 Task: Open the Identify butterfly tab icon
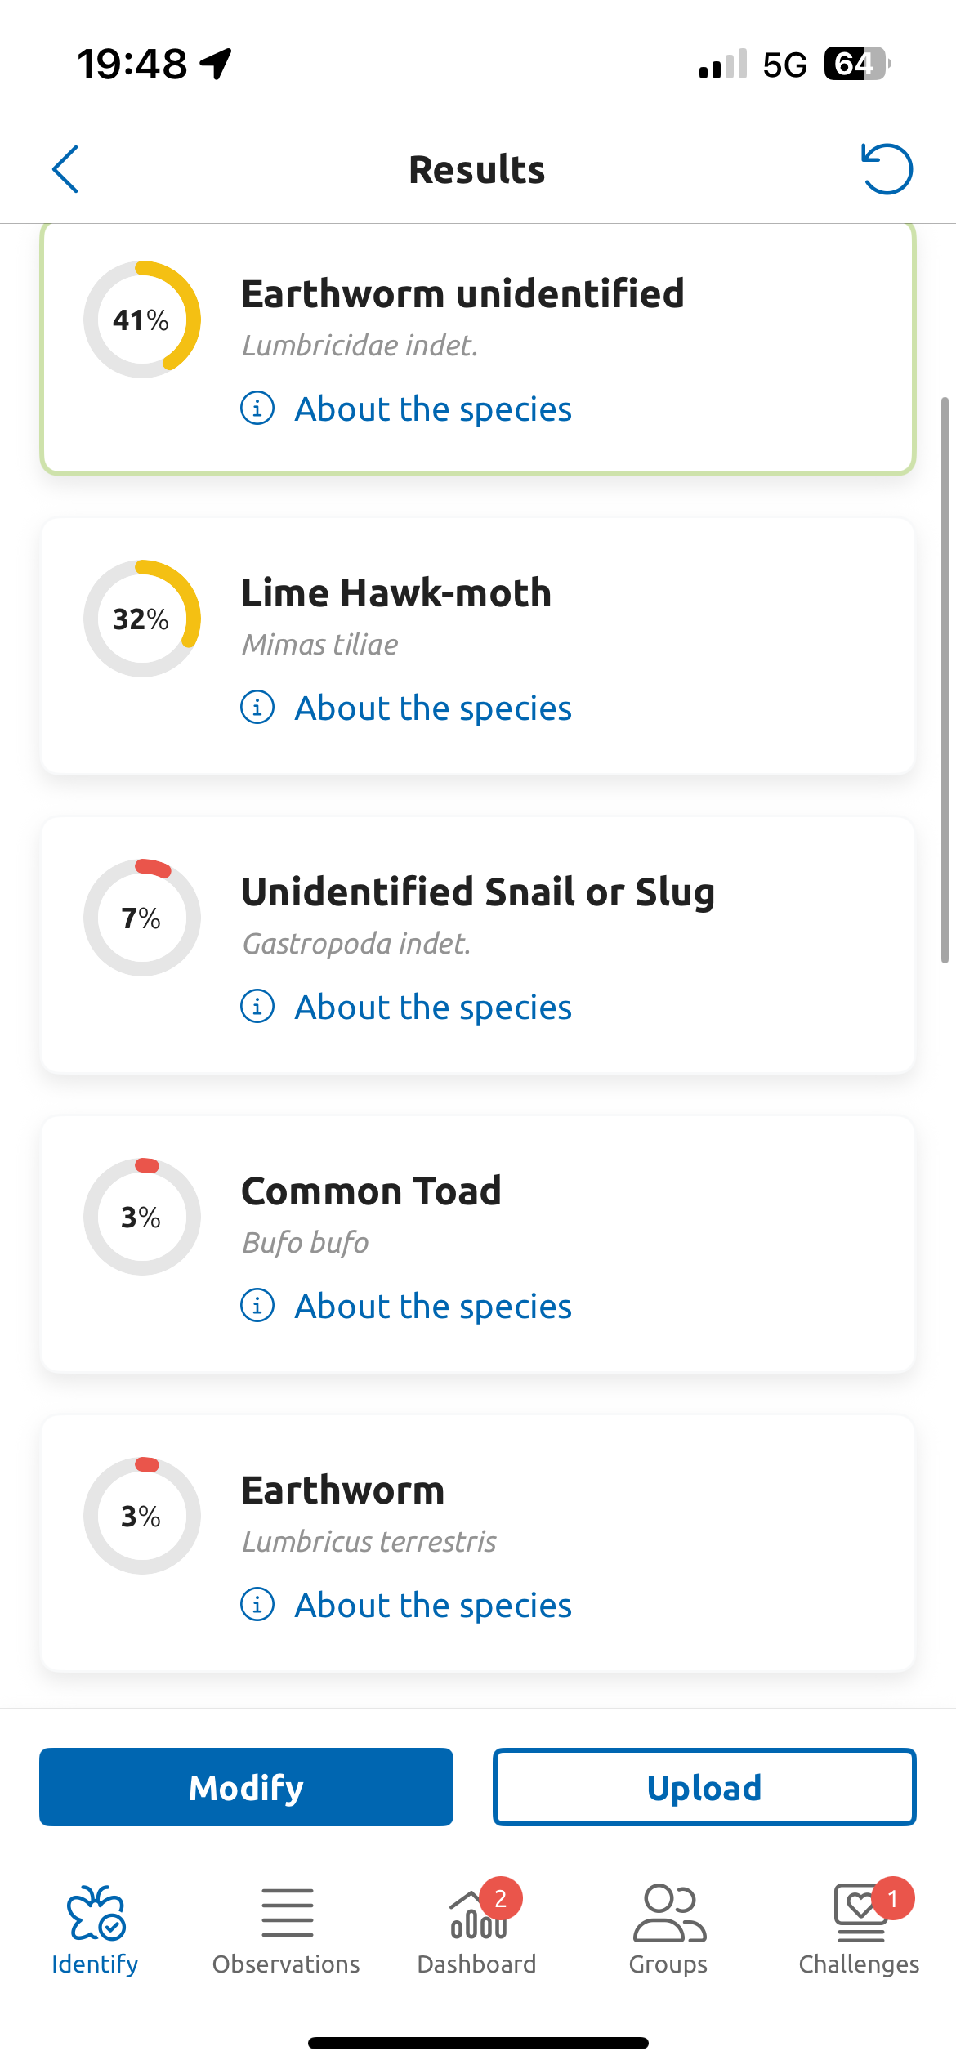coord(96,1913)
